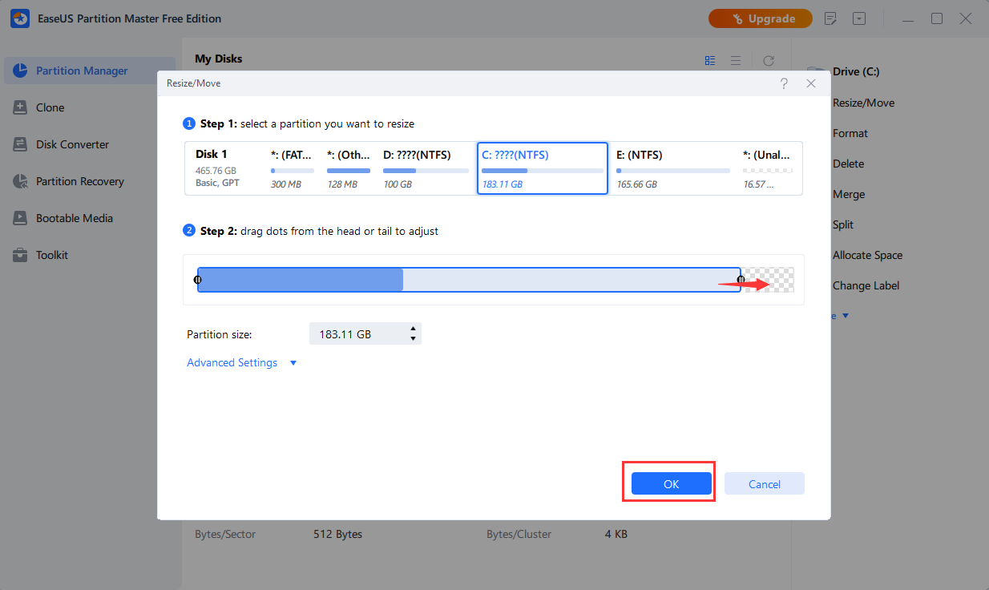Select the E: (NTFS) partition

click(x=672, y=168)
